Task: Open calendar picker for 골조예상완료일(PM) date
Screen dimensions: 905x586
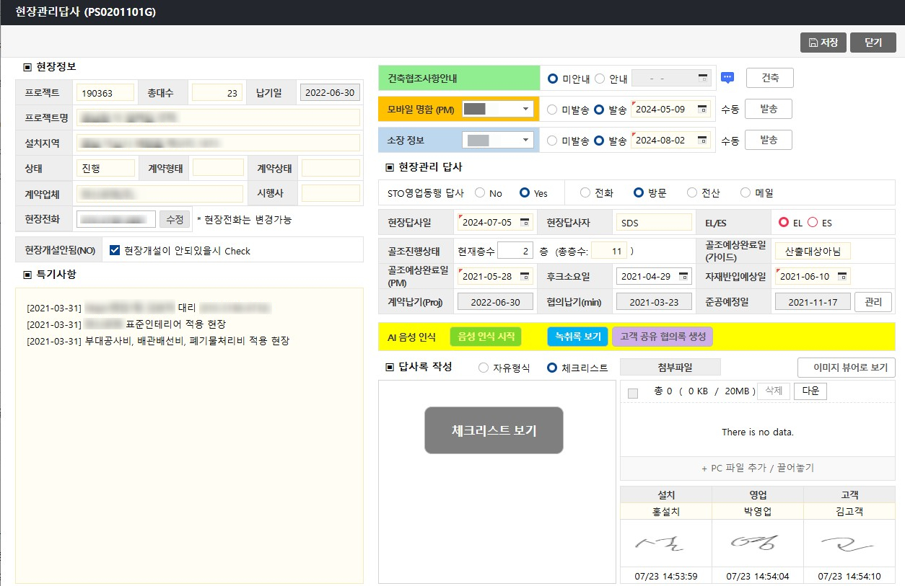Action: coord(525,277)
